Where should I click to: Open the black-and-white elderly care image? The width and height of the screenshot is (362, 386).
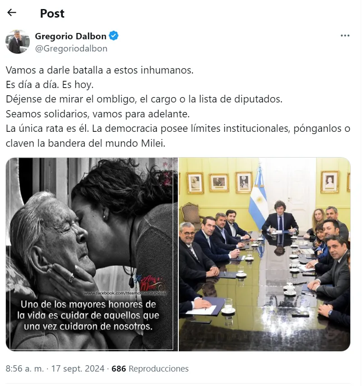tap(92, 254)
